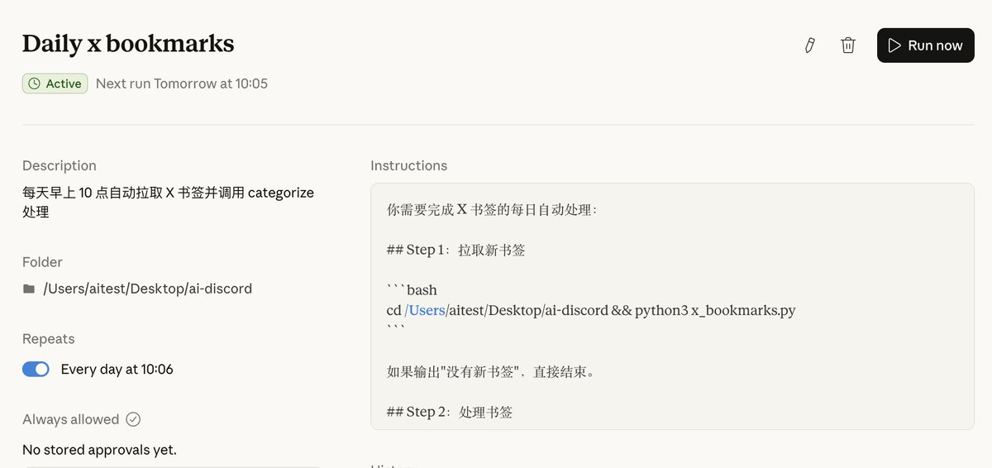Screen dimensions: 992x468
Task: Click the Always allowed label
Action: tap(71, 419)
